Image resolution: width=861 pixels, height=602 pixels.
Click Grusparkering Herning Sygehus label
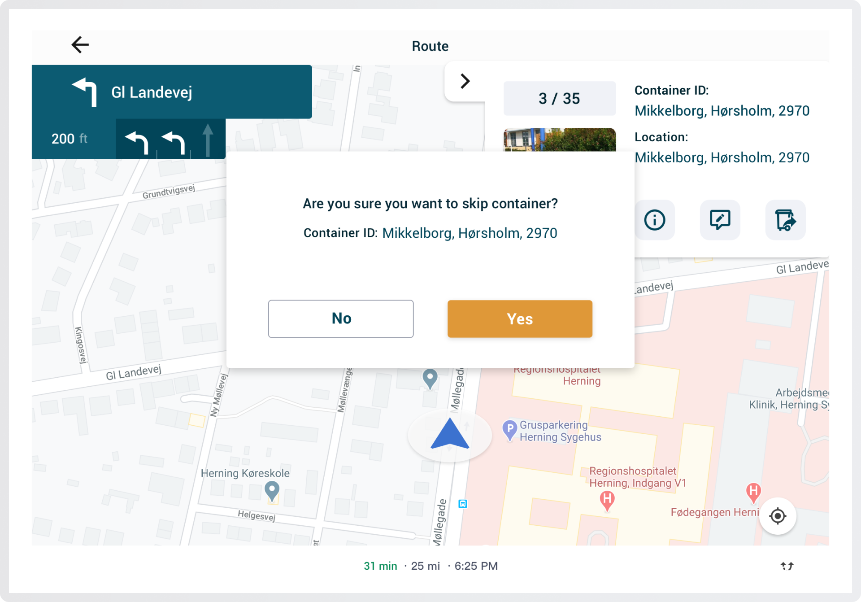(x=560, y=431)
